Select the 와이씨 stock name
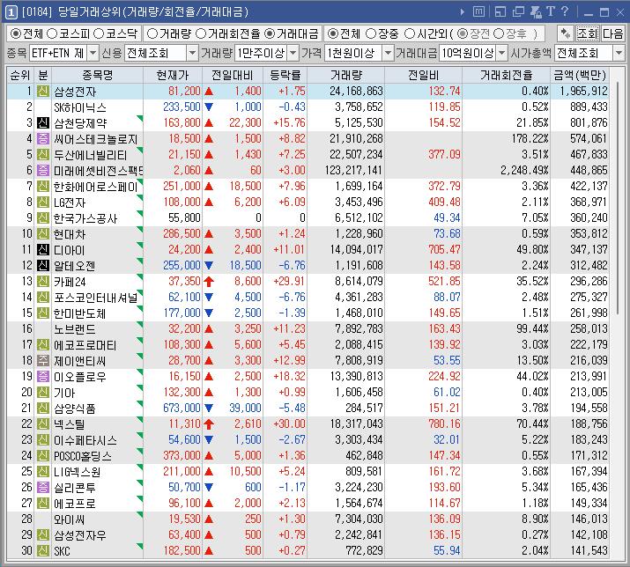 coord(69,519)
